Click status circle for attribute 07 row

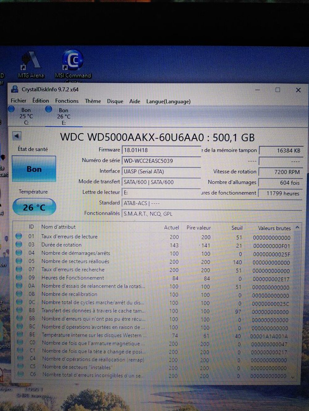(x=19, y=269)
